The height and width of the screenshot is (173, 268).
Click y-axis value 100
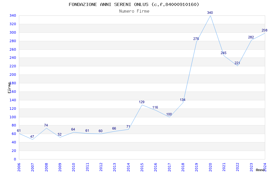[13, 117]
